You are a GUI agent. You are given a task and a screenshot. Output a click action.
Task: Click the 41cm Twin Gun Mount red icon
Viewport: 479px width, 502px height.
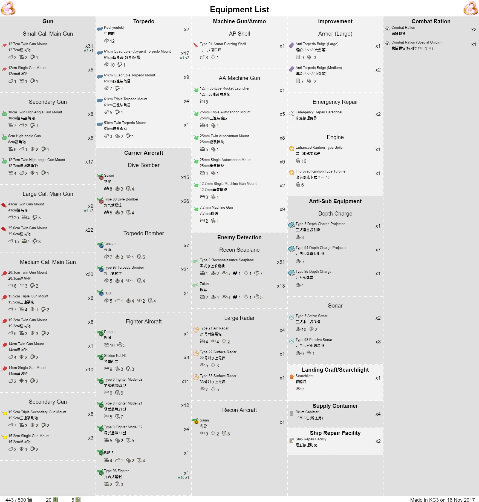click(4, 205)
